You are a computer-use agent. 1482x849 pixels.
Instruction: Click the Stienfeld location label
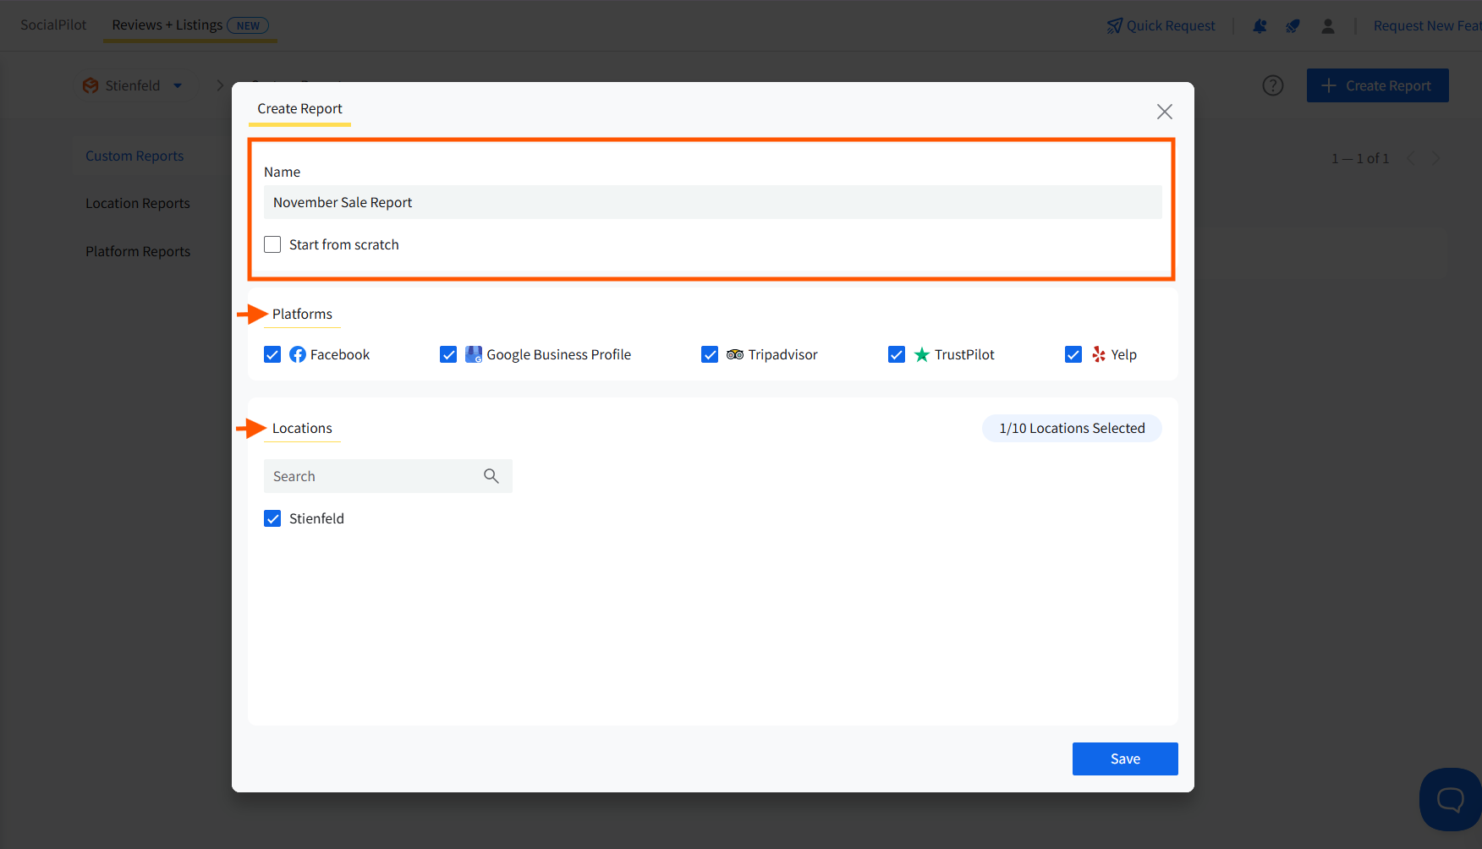point(316,518)
